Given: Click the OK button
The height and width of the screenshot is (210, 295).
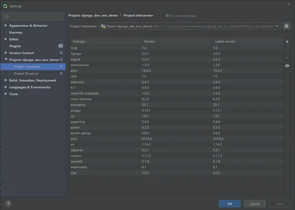Looking at the screenshot, I should 230,204.
